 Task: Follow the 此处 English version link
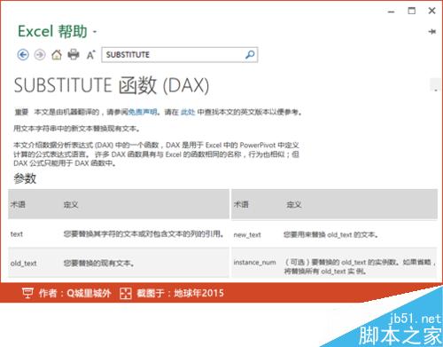tap(188, 112)
